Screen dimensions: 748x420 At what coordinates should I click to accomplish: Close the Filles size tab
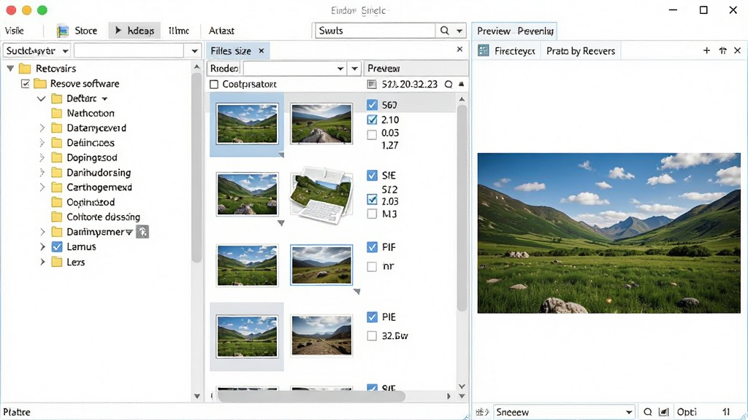[262, 50]
